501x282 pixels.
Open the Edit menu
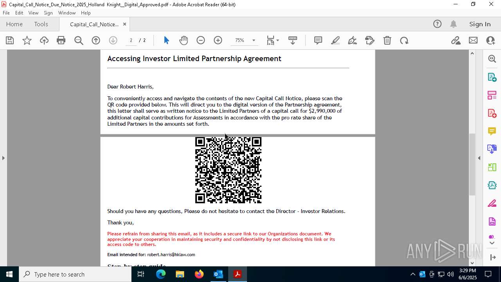click(x=19, y=13)
